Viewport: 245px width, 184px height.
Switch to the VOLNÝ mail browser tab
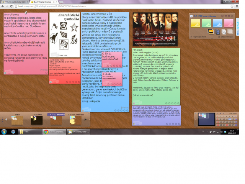tap(15, 2)
